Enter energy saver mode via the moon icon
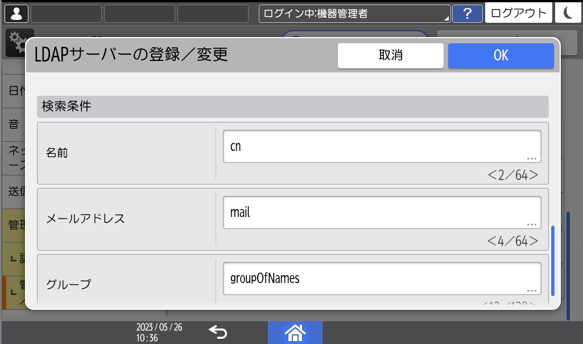 tap(568, 13)
